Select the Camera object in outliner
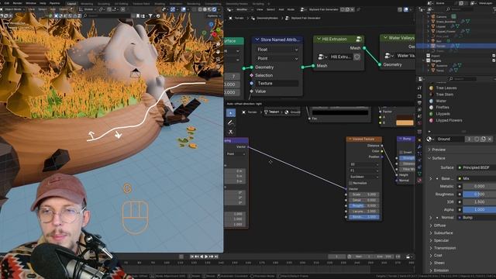The height and width of the screenshot is (279, 496). pyautogui.click(x=441, y=17)
